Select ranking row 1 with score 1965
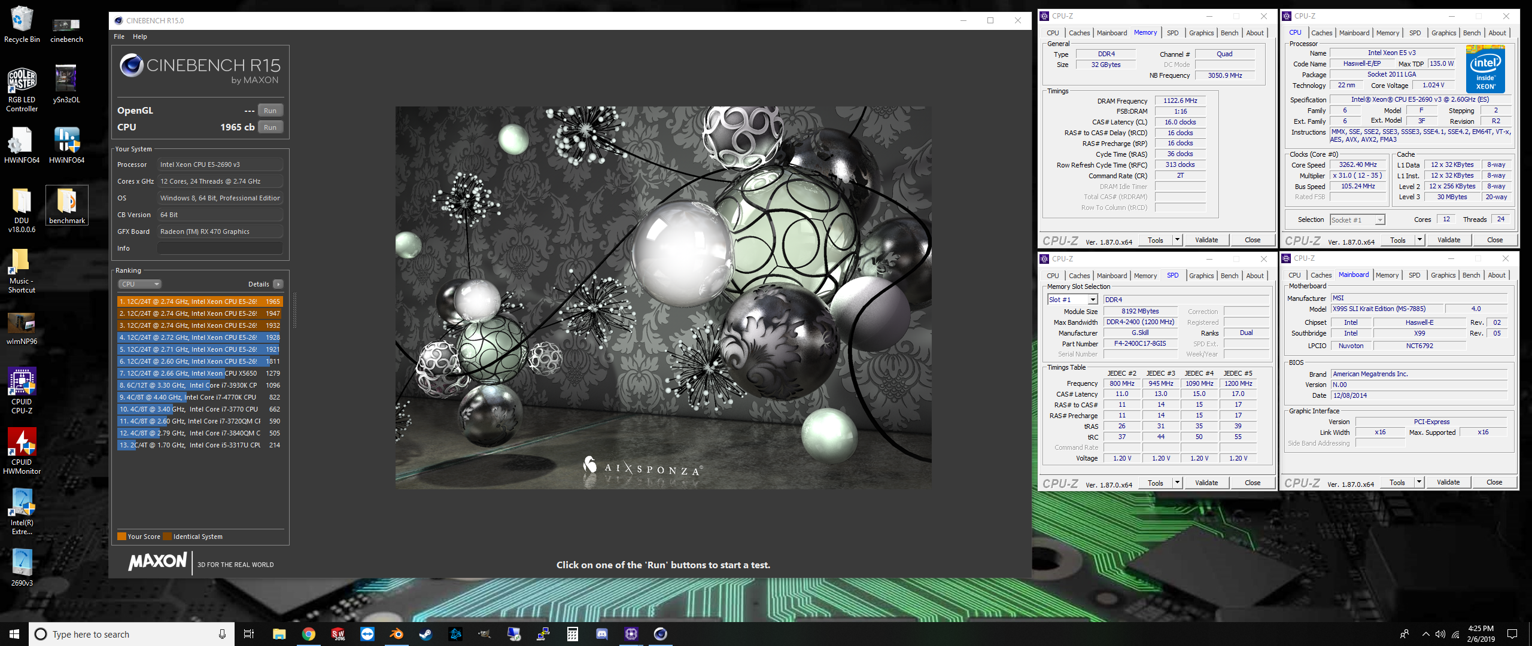This screenshot has height=646, width=1532. click(199, 301)
